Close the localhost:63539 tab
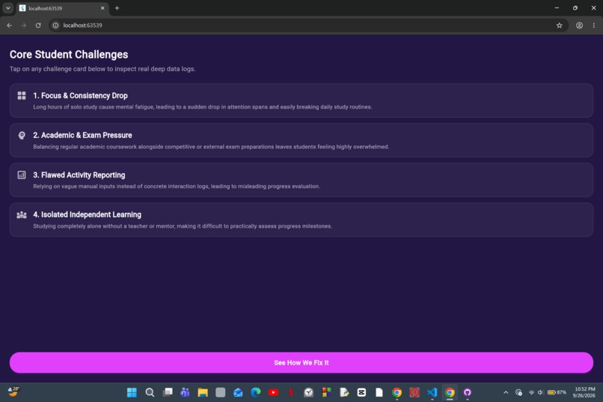Screen dimensions: 603x402 pyautogui.click(x=102, y=8)
